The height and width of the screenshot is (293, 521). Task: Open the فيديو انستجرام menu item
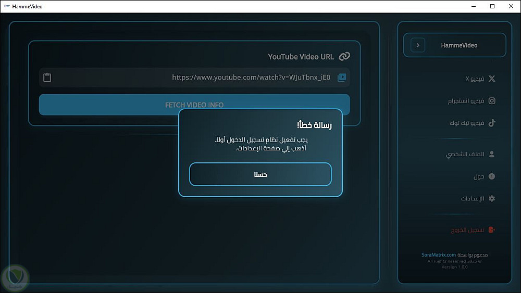(472, 101)
